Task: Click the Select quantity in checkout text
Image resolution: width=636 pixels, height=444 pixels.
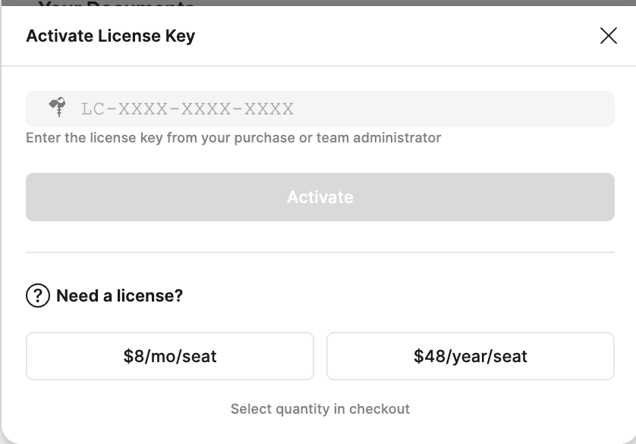Action: click(320, 408)
